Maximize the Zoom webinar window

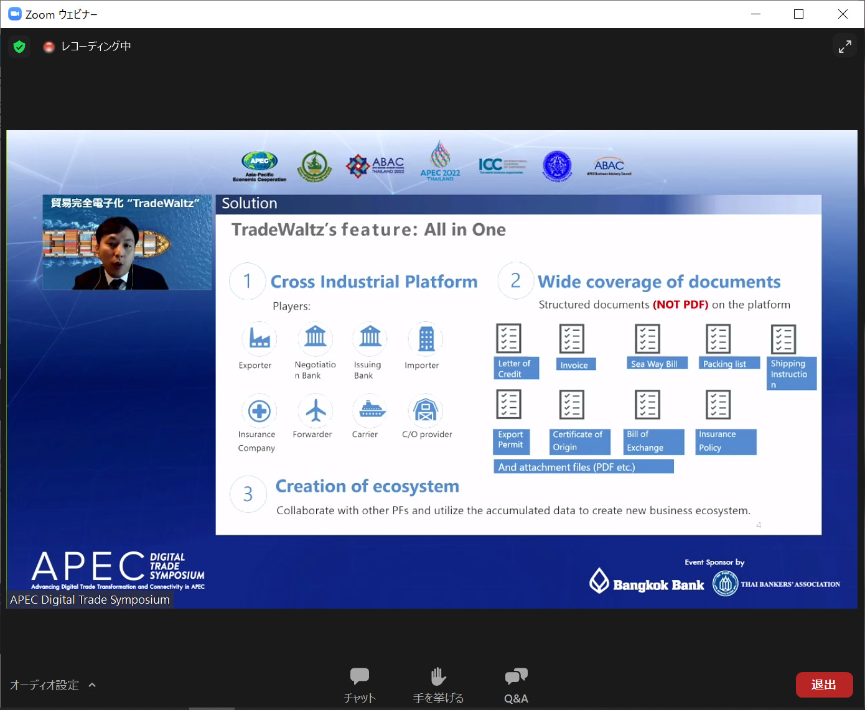(x=799, y=14)
